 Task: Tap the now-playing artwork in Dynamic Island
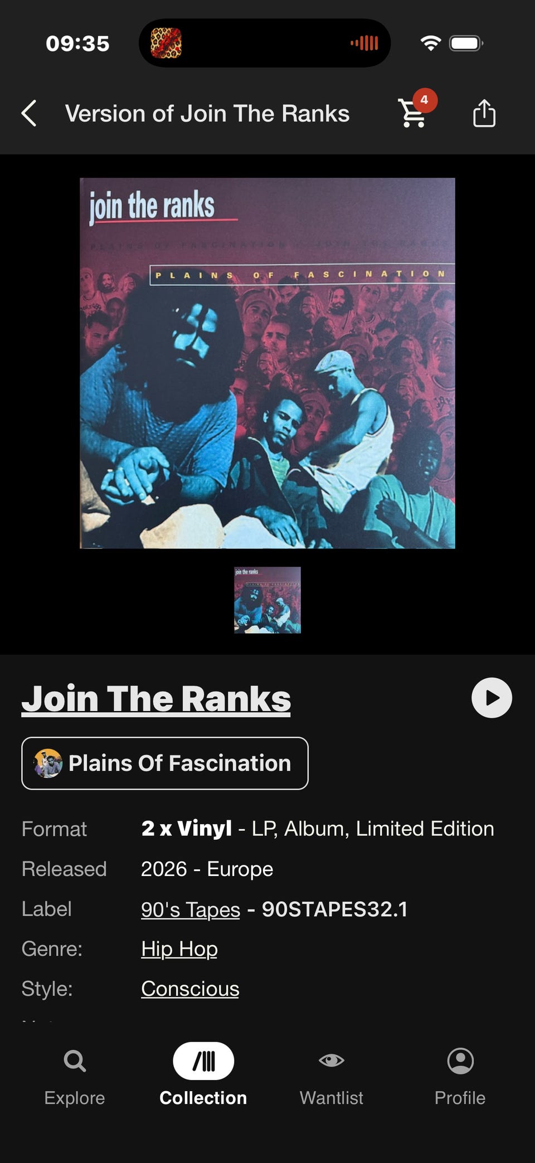166,43
